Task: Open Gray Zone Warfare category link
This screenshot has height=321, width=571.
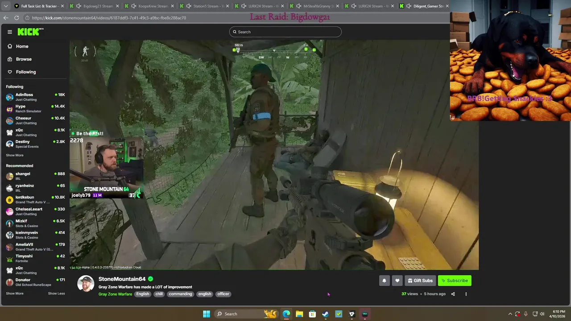Action: click(115, 294)
